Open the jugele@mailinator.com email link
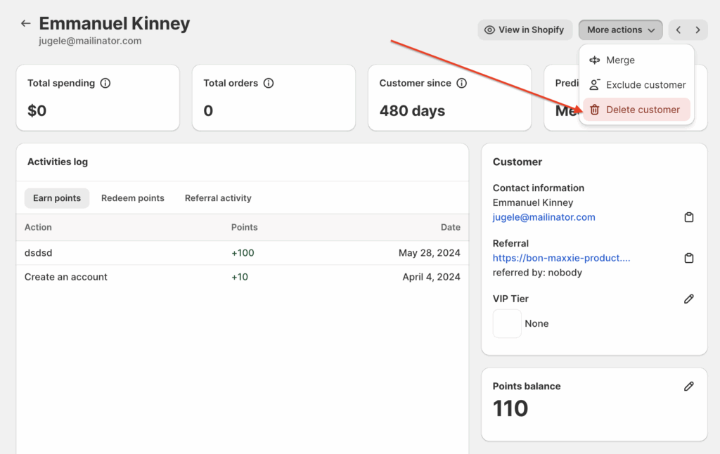 click(x=544, y=217)
